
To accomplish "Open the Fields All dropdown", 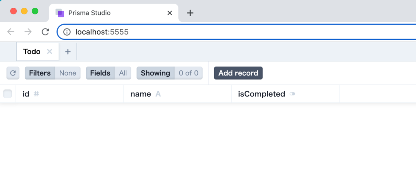I will pyautogui.click(x=108, y=73).
